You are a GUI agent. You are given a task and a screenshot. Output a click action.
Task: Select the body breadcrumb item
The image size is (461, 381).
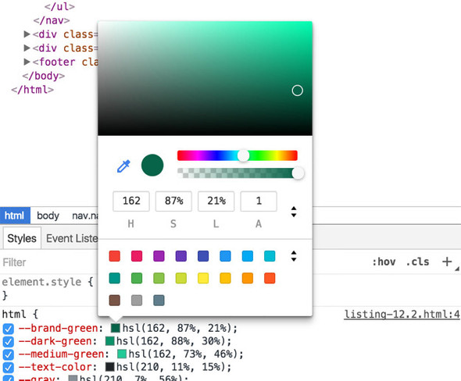[48, 215]
